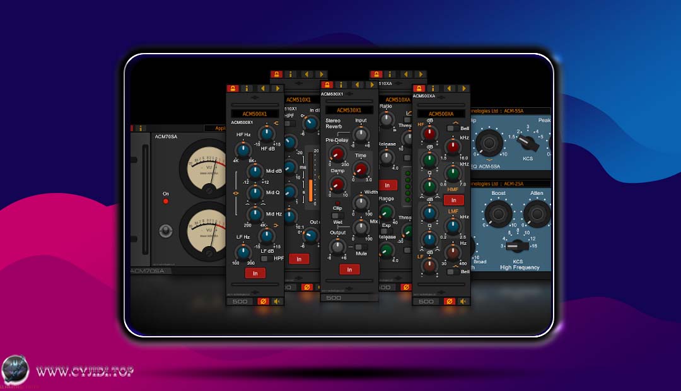Click the padlock icon on ACM530X1 header
The width and height of the screenshot is (681, 391).
click(x=327, y=86)
